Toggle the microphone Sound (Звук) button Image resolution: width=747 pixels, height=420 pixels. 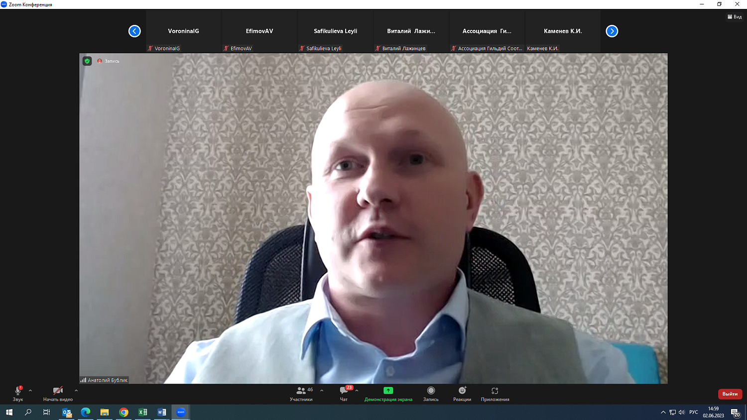tap(18, 391)
